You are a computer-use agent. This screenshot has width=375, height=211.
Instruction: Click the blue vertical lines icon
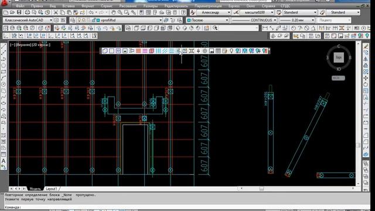pyautogui.click(x=158, y=51)
